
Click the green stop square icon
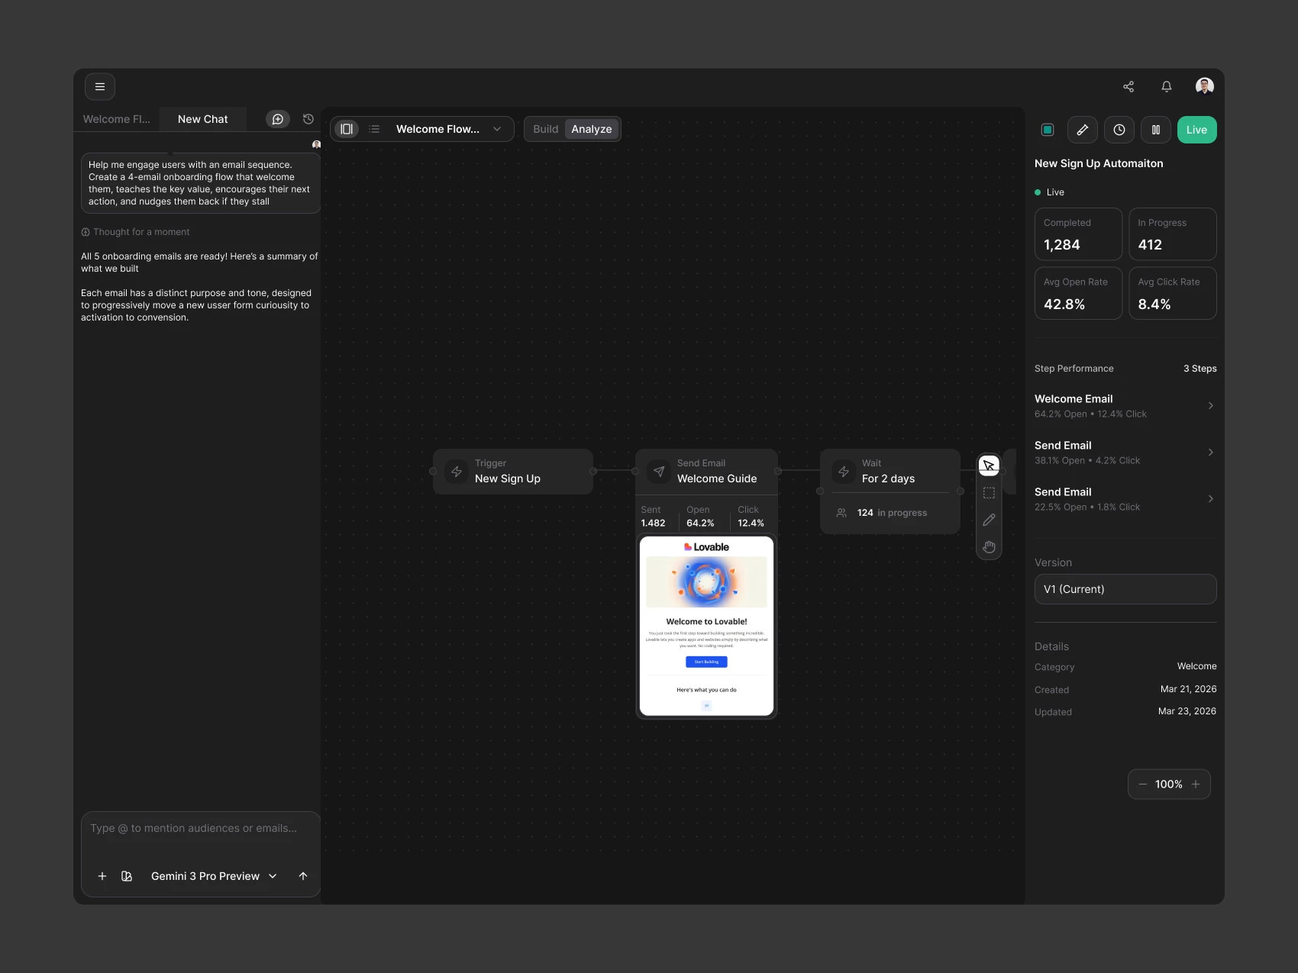[x=1048, y=130]
